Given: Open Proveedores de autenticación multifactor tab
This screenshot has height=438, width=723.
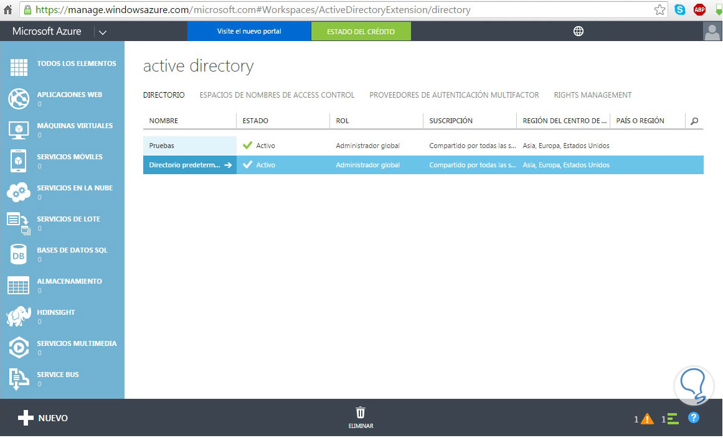Looking at the screenshot, I should point(454,95).
